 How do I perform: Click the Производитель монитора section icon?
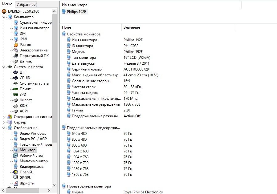(64, 186)
